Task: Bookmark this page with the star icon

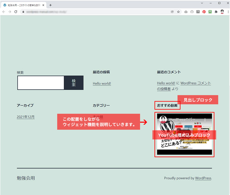Action: click(x=178, y=12)
